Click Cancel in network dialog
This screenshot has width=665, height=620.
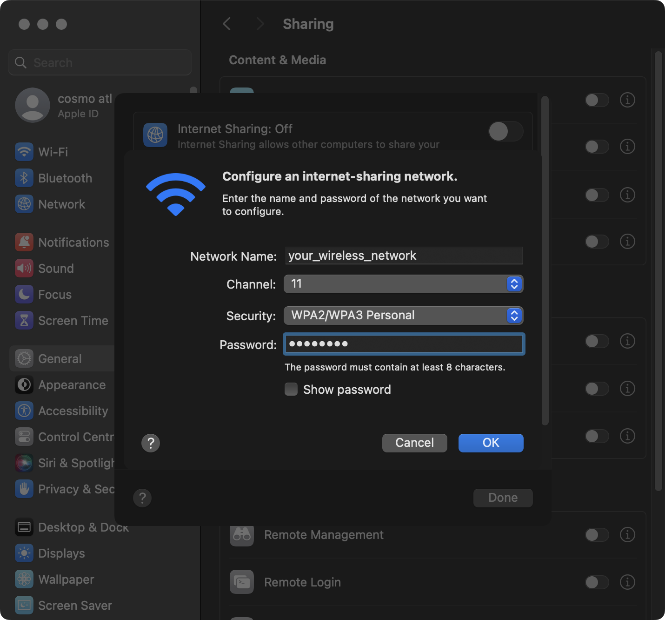click(x=415, y=443)
